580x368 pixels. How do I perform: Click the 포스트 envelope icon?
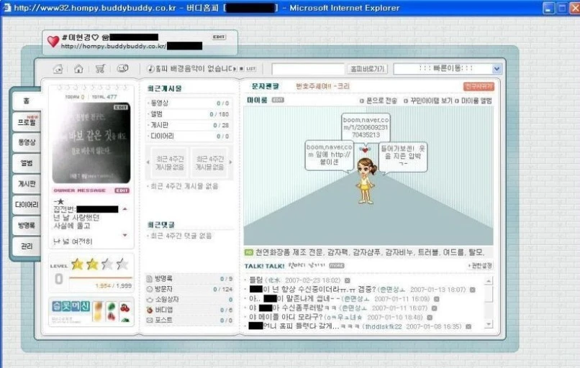(x=150, y=320)
